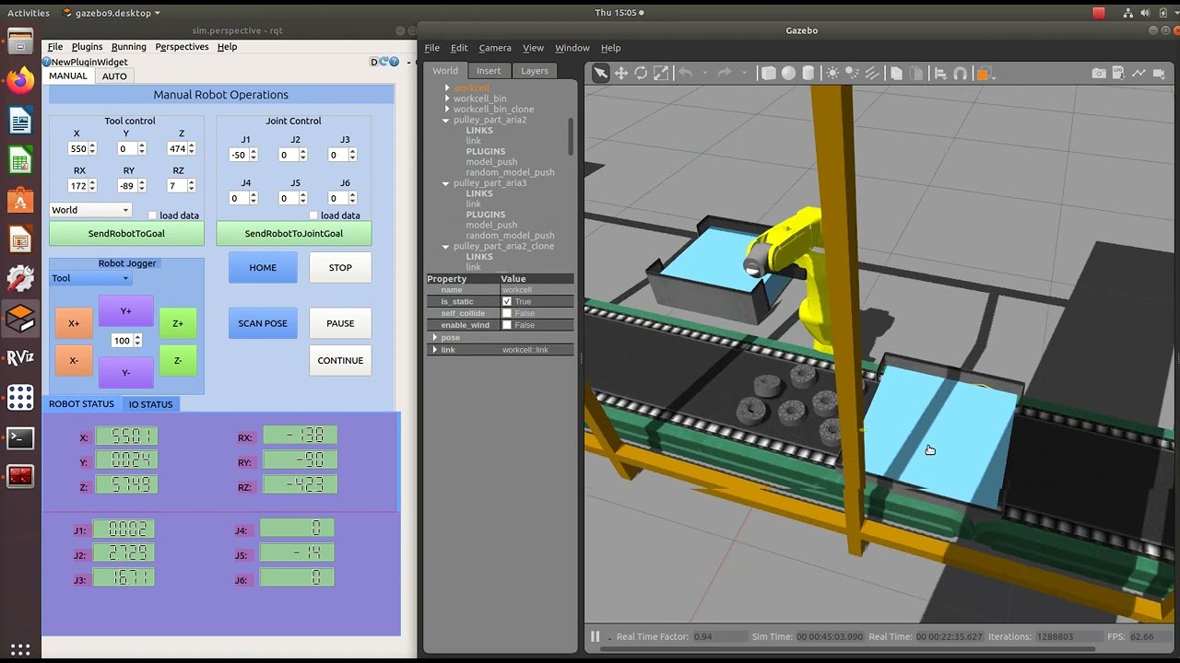Click the HOME button

pyautogui.click(x=263, y=268)
